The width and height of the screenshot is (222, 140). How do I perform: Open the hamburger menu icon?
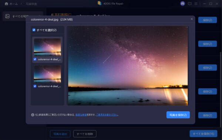(196, 4)
